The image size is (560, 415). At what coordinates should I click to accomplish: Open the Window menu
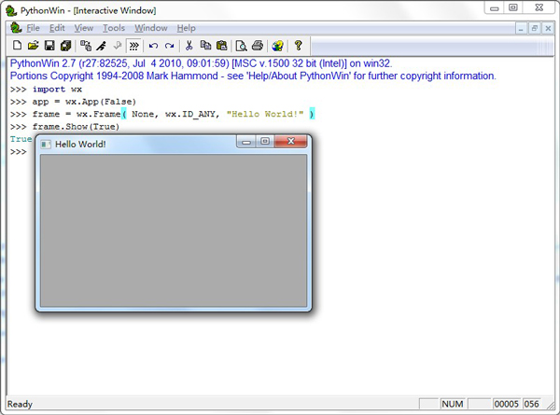(150, 28)
